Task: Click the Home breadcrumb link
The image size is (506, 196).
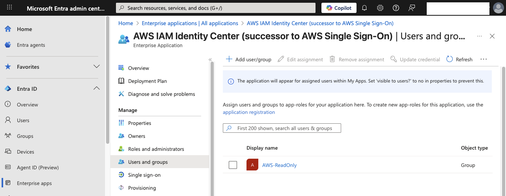Action: pos(126,23)
